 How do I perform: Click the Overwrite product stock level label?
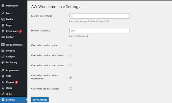[x=47, y=55]
